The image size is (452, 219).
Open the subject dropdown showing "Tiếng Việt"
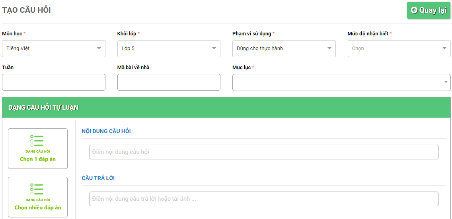[x=50, y=48]
